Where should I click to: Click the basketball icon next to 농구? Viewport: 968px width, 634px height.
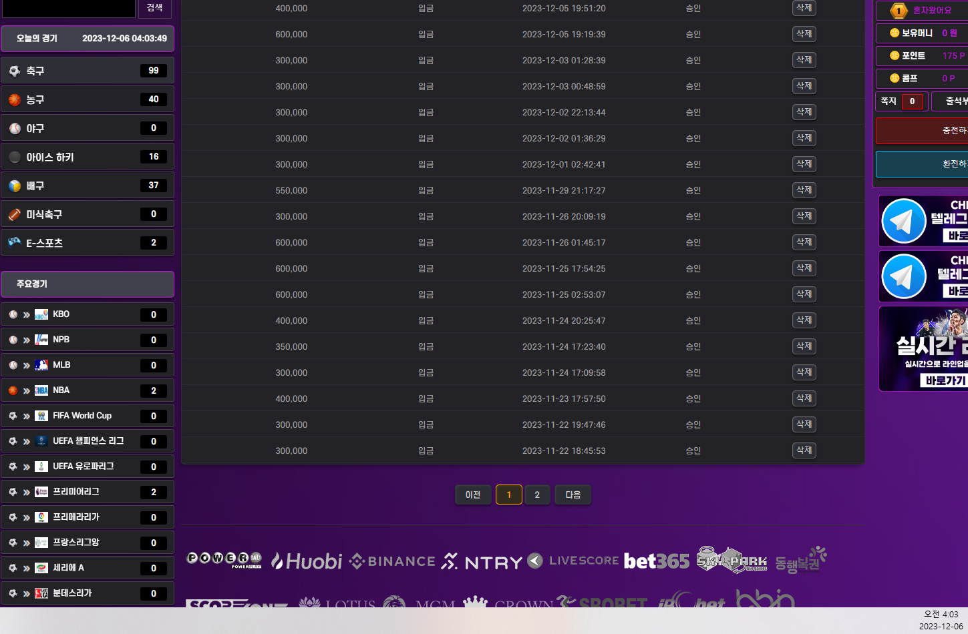[15, 99]
